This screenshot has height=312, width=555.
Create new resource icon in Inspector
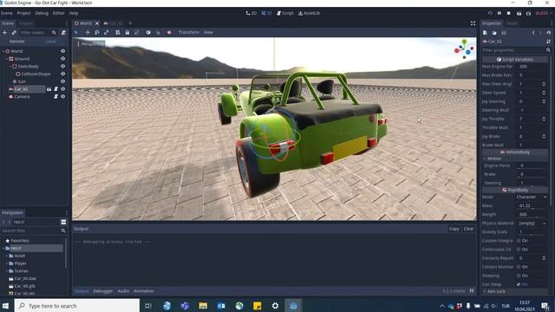click(x=485, y=33)
